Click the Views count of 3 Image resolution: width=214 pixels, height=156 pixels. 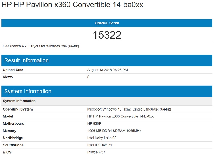[x=88, y=77]
